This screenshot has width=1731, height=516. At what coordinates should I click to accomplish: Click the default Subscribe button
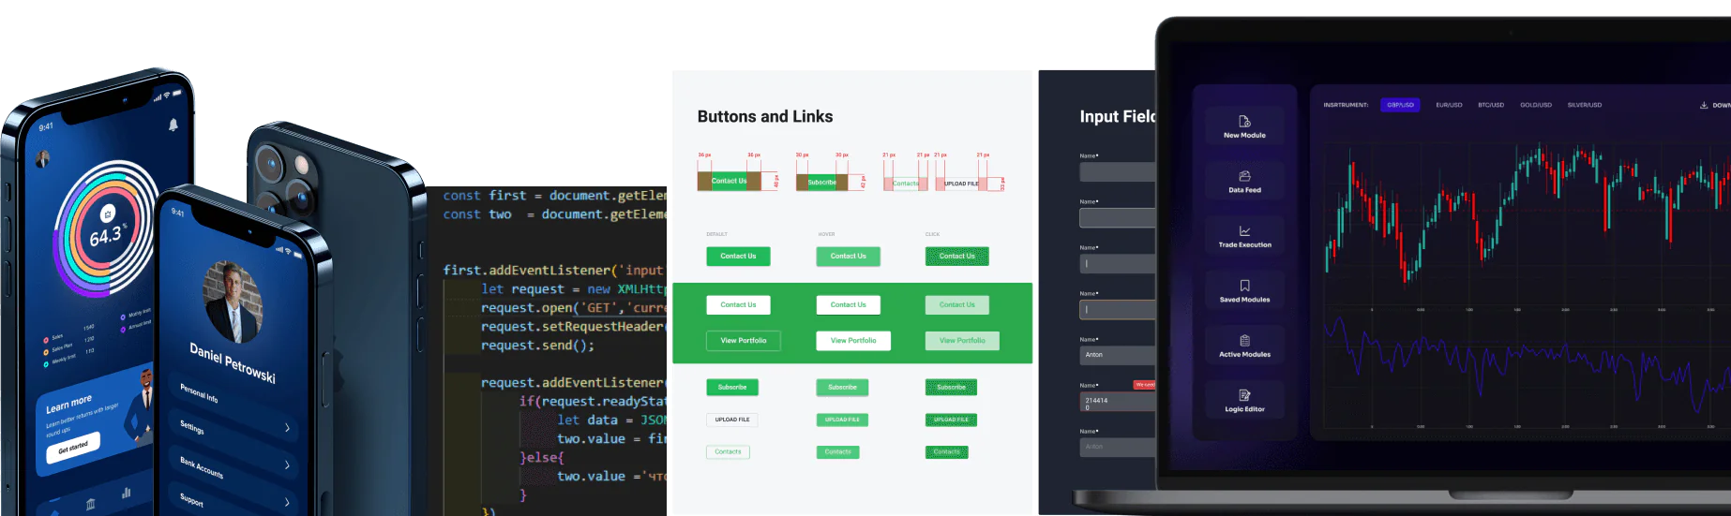732,387
